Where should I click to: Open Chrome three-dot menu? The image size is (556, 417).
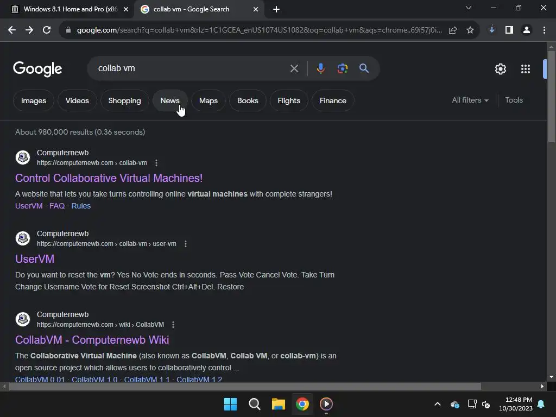(x=544, y=30)
